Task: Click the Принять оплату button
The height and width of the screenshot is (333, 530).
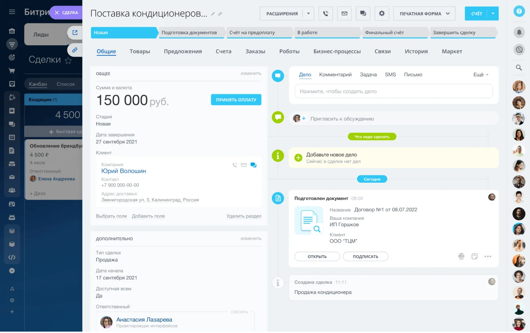Action: (x=236, y=99)
